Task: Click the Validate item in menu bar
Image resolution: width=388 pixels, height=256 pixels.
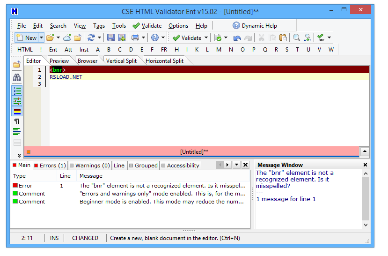Action: click(147, 26)
